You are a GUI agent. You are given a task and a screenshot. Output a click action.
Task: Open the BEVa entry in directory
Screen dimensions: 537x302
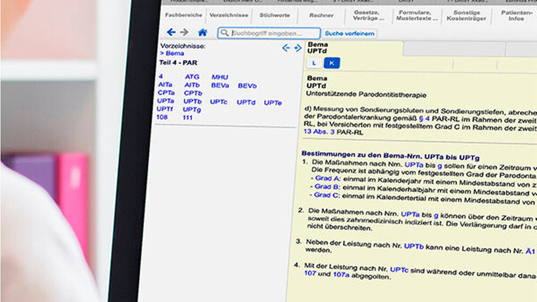220,85
